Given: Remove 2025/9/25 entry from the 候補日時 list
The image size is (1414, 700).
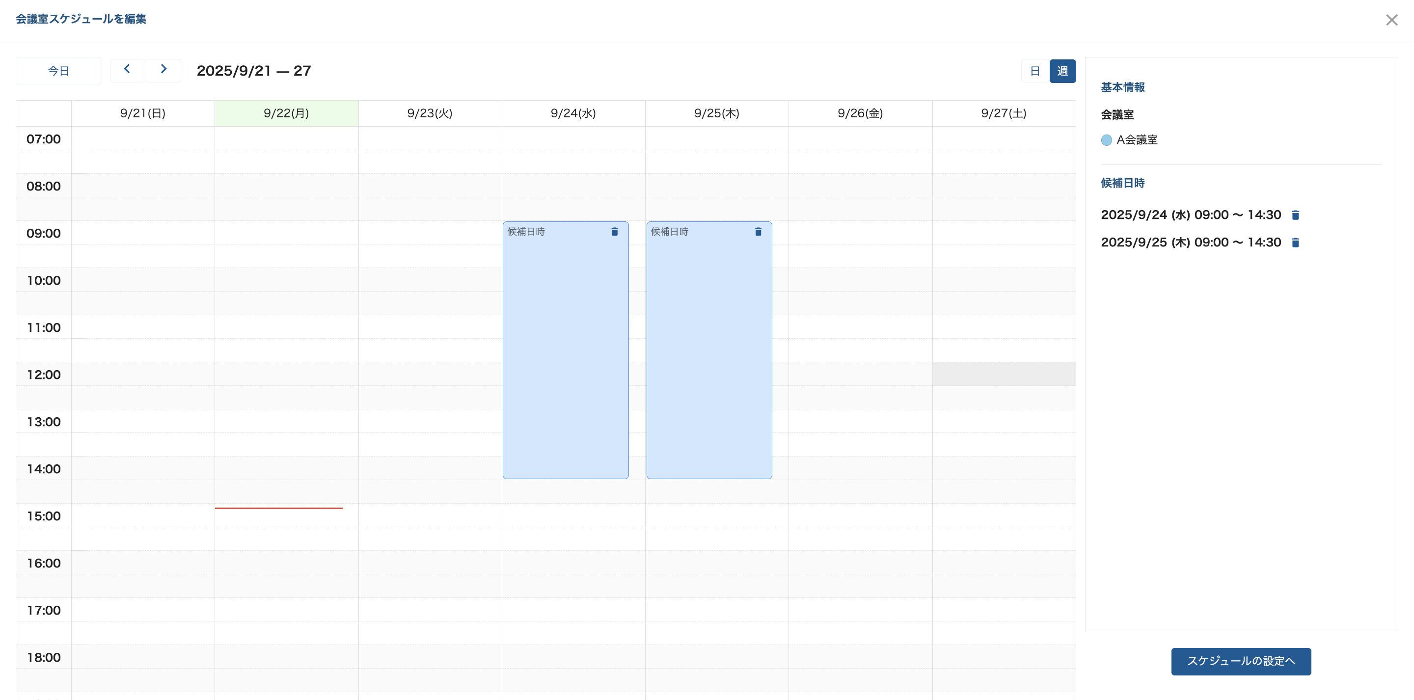Looking at the screenshot, I should [x=1295, y=242].
